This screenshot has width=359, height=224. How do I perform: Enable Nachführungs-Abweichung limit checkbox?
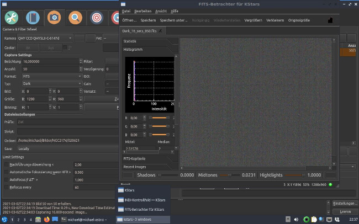click(x=7, y=164)
